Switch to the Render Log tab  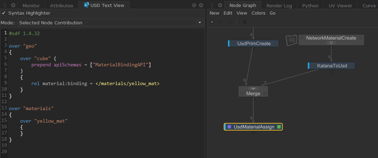point(279,6)
